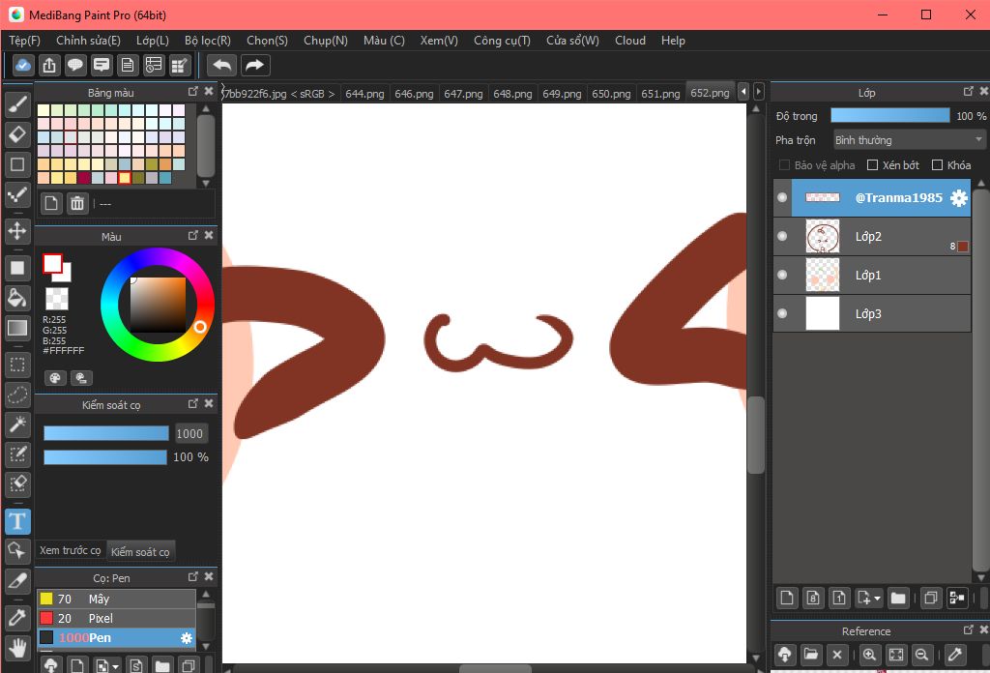
Task: Delete the selected palette color with trash icon
Action: tap(77, 203)
